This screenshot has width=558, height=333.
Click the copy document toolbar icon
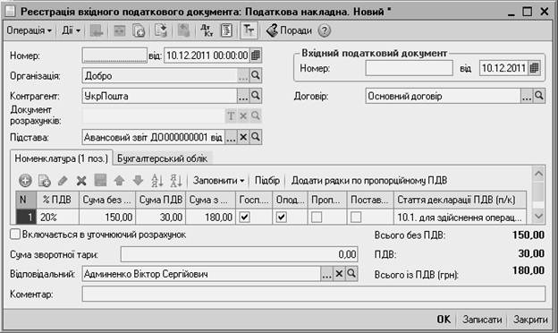point(139,30)
